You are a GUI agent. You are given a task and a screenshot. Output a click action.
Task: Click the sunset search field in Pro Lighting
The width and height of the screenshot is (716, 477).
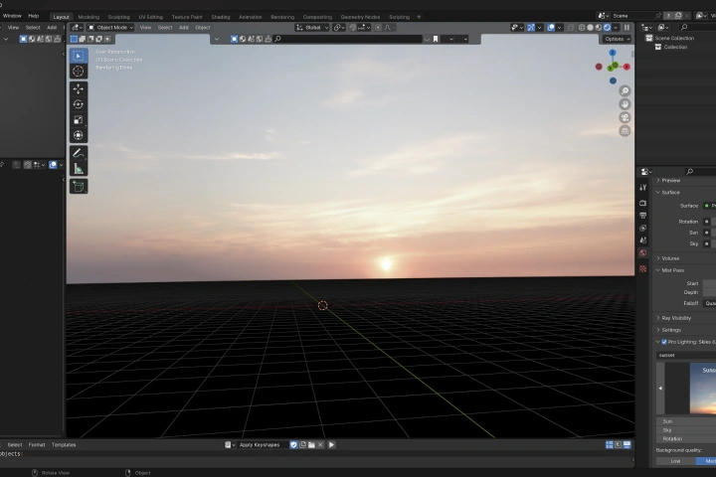tap(686, 355)
